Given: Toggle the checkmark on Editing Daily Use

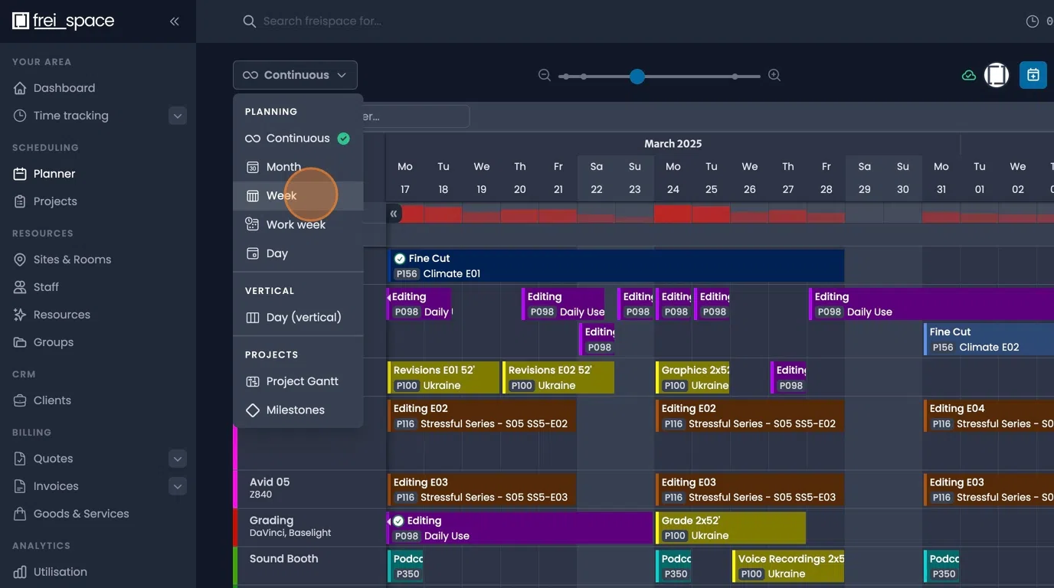Looking at the screenshot, I should coord(399,520).
